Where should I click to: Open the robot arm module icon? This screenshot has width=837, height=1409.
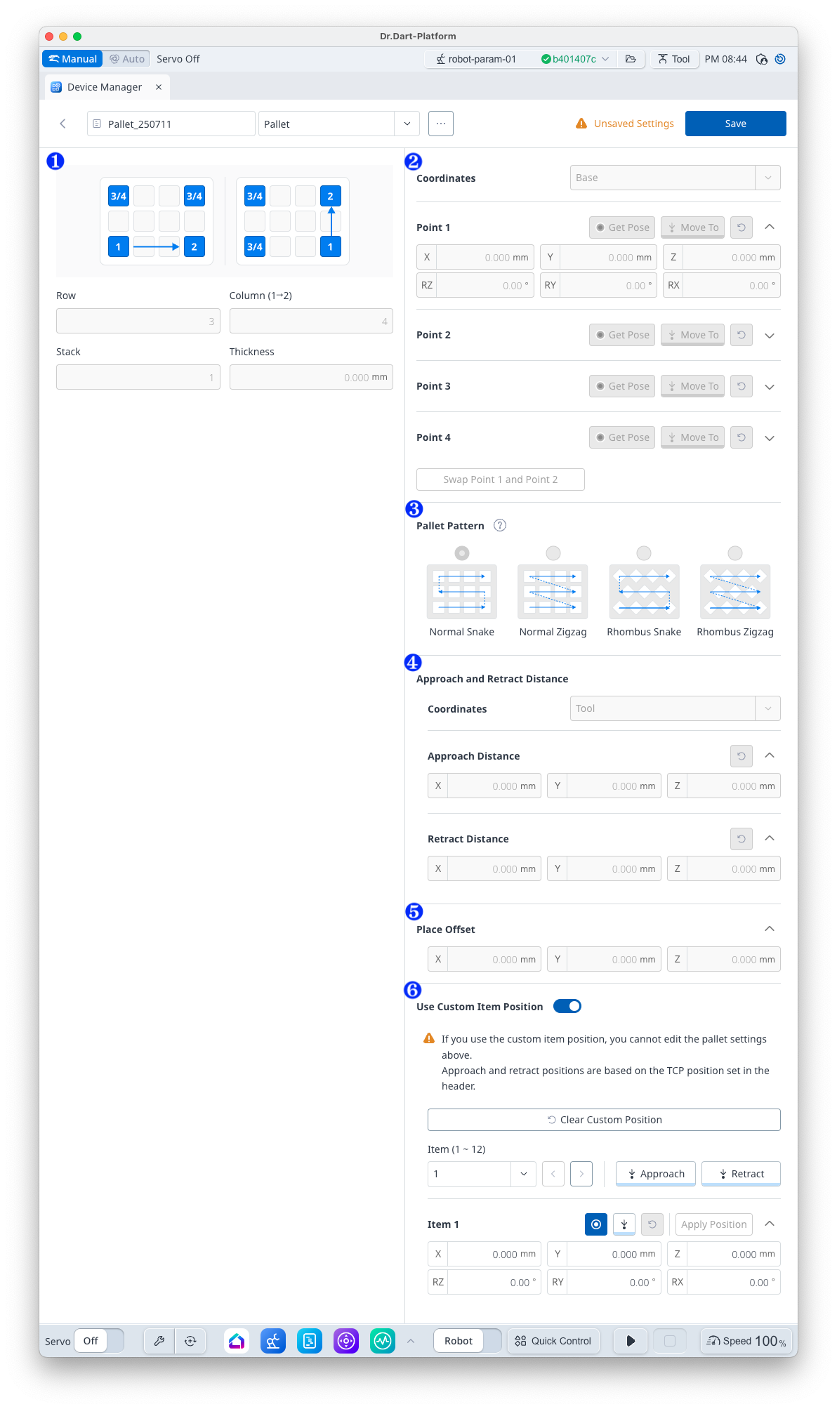(273, 1341)
